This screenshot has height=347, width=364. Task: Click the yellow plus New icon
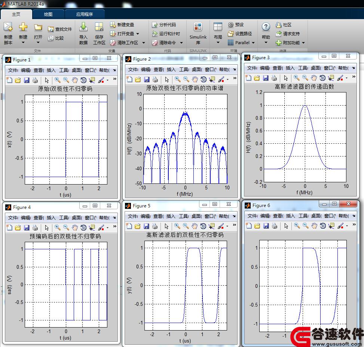click(23, 27)
